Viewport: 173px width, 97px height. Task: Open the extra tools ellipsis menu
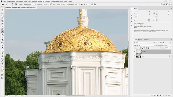pyautogui.click(x=2, y=67)
